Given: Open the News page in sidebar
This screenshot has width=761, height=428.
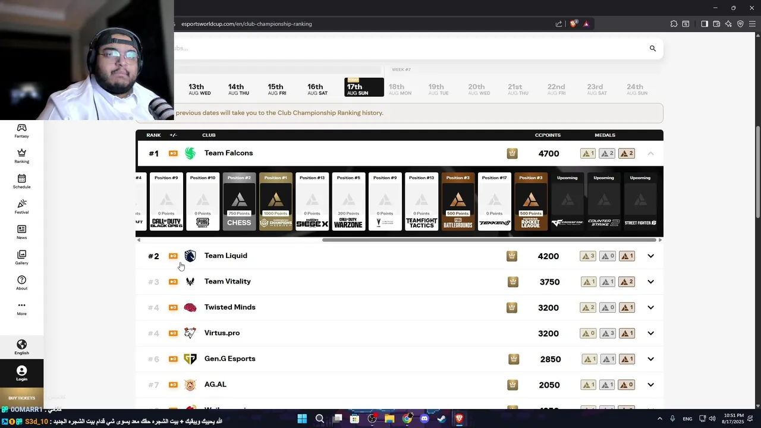Looking at the screenshot, I should tap(21, 232).
